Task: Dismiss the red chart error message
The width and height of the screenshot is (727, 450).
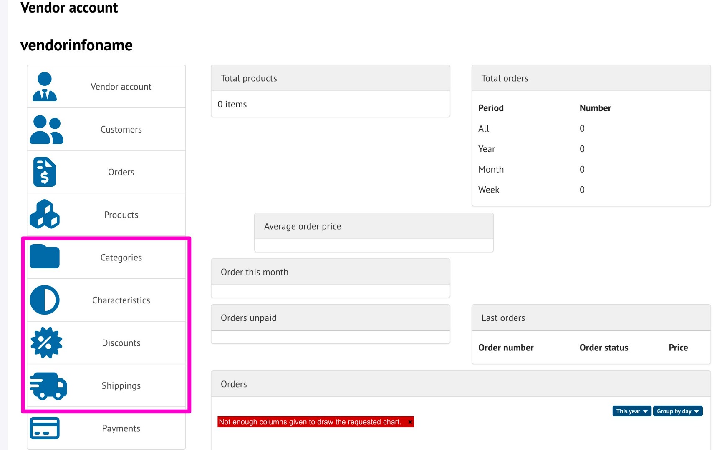Action: (410, 422)
